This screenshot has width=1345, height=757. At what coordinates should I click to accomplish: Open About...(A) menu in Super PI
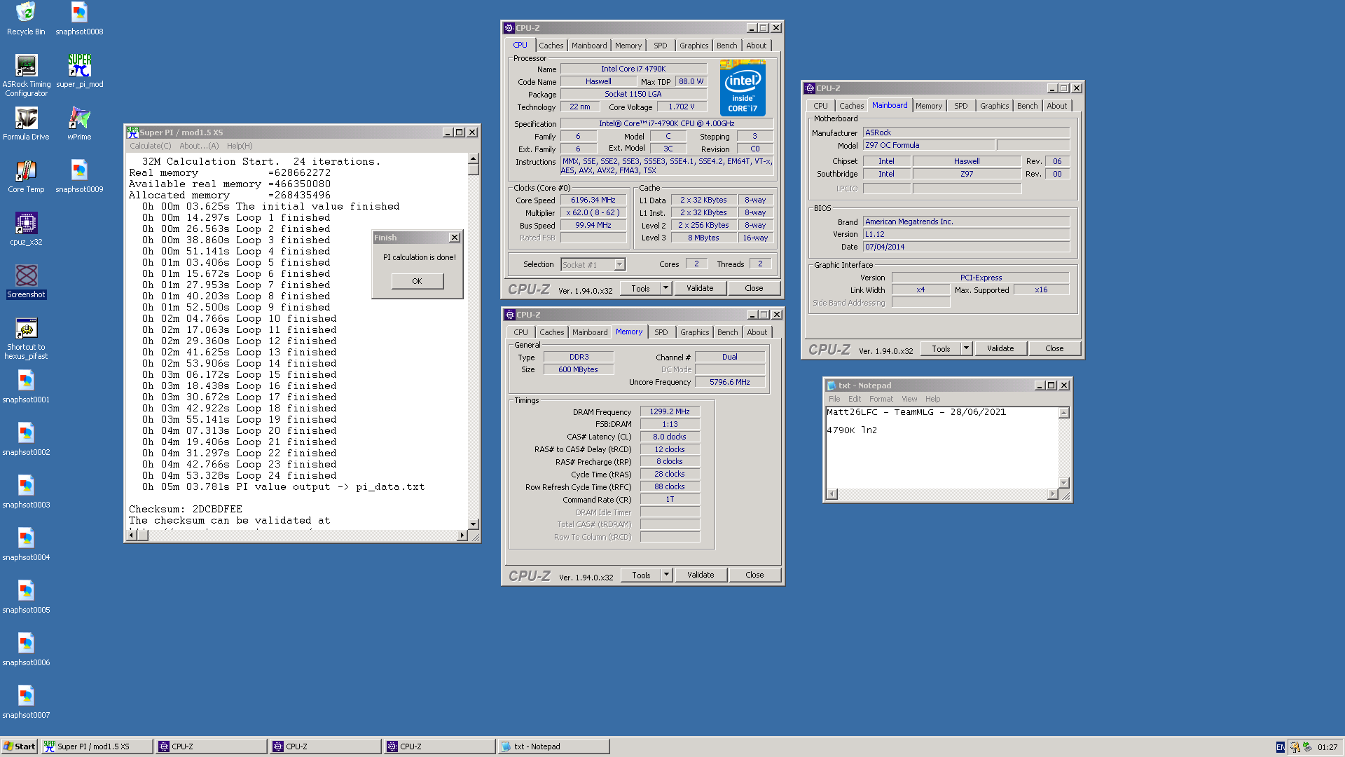coord(199,146)
